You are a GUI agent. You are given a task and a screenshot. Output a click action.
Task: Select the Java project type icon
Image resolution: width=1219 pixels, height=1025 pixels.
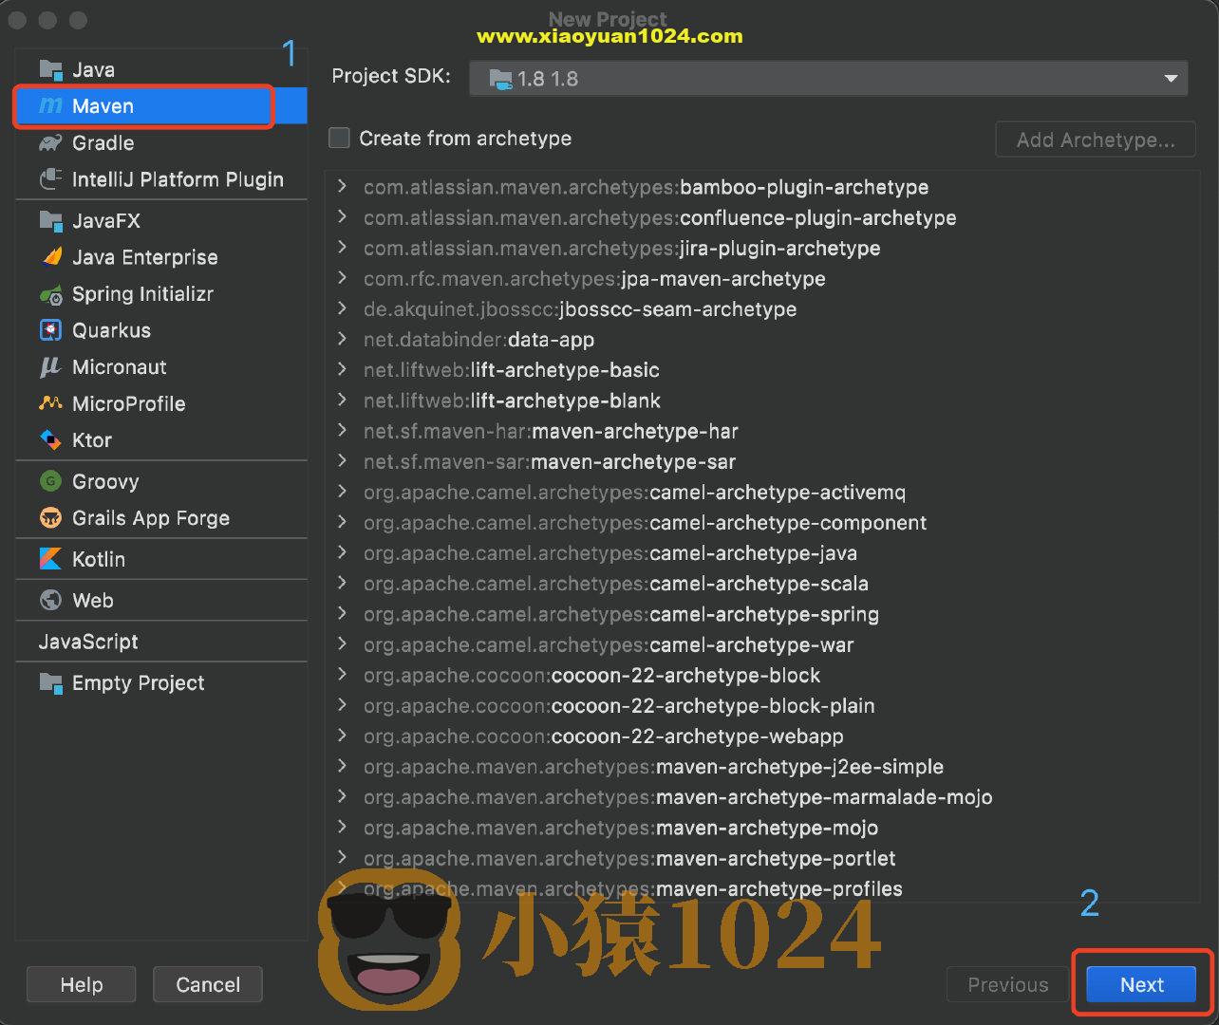coord(93,68)
